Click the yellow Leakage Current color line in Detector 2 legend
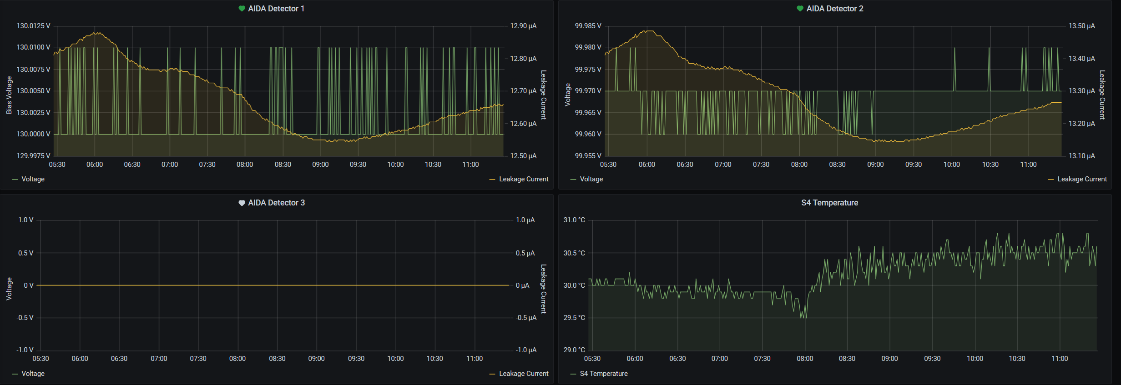Screen dimensions: 1121x385 tap(1051, 180)
